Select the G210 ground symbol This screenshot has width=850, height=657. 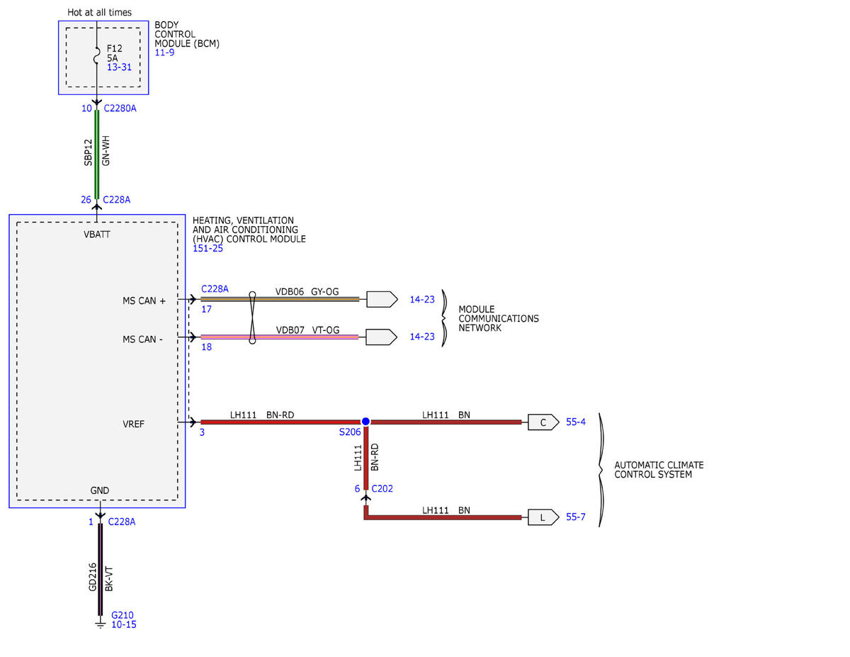[100, 624]
